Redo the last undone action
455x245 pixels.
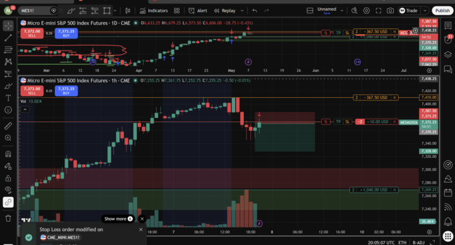267,11
